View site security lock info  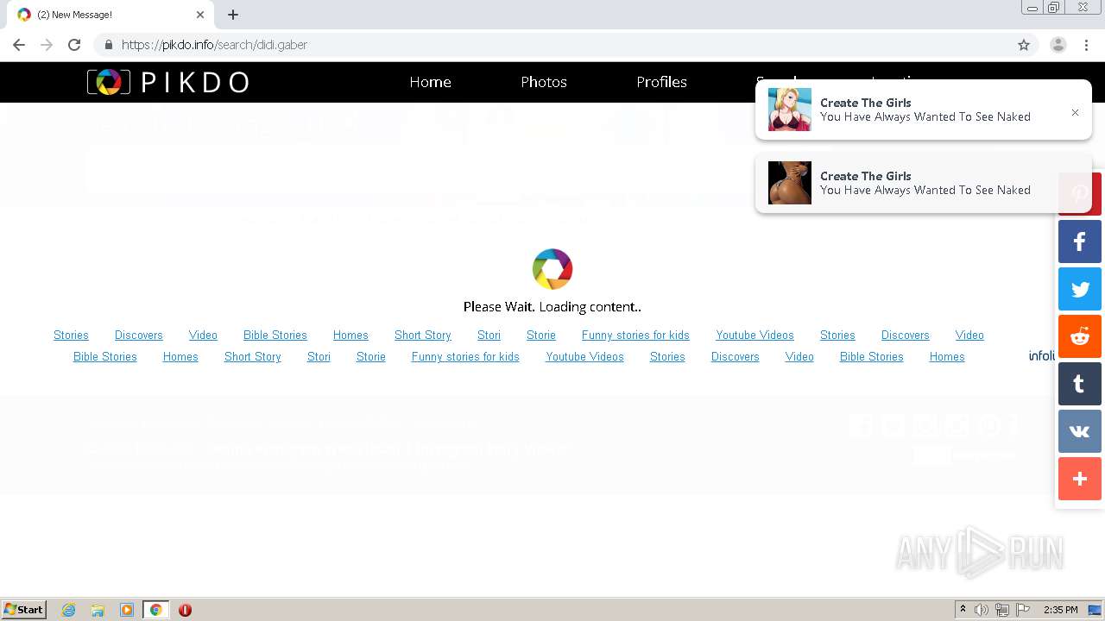coord(108,45)
